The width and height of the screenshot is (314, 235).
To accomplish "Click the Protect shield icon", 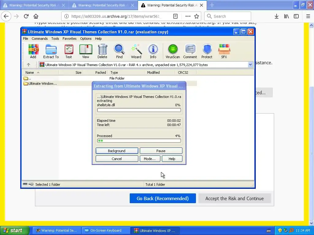I will coord(207,51).
